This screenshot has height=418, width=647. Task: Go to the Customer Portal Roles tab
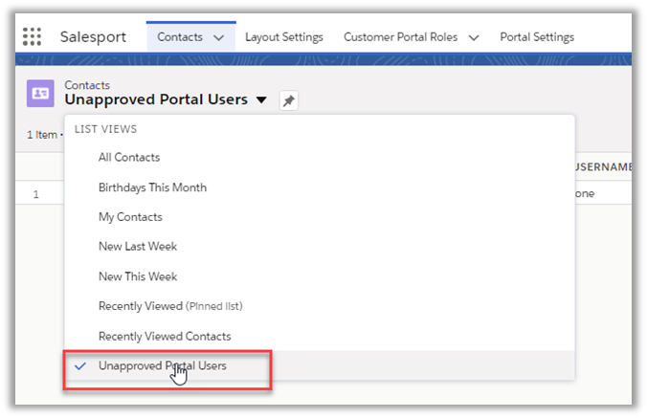[x=400, y=37]
